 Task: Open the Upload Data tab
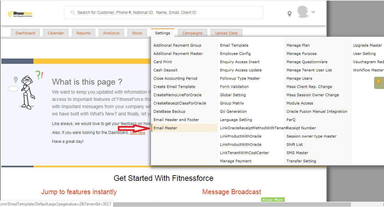coord(226,33)
